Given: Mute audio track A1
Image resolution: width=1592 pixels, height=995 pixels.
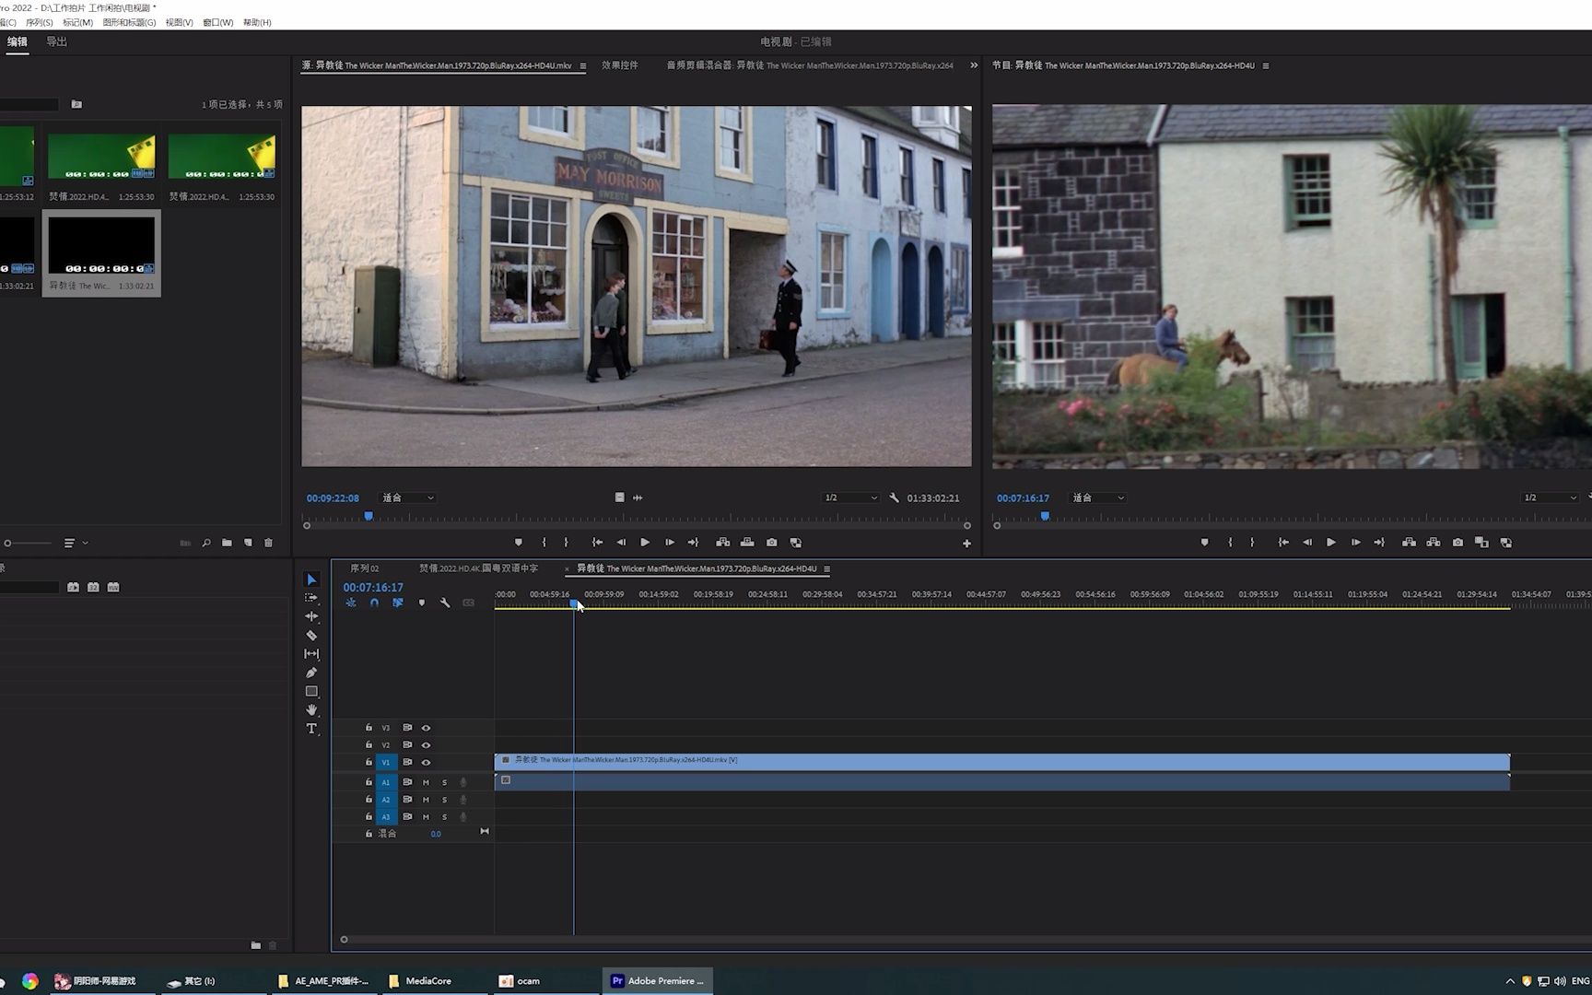Looking at the screenshot, I should [x=426, y=782].
